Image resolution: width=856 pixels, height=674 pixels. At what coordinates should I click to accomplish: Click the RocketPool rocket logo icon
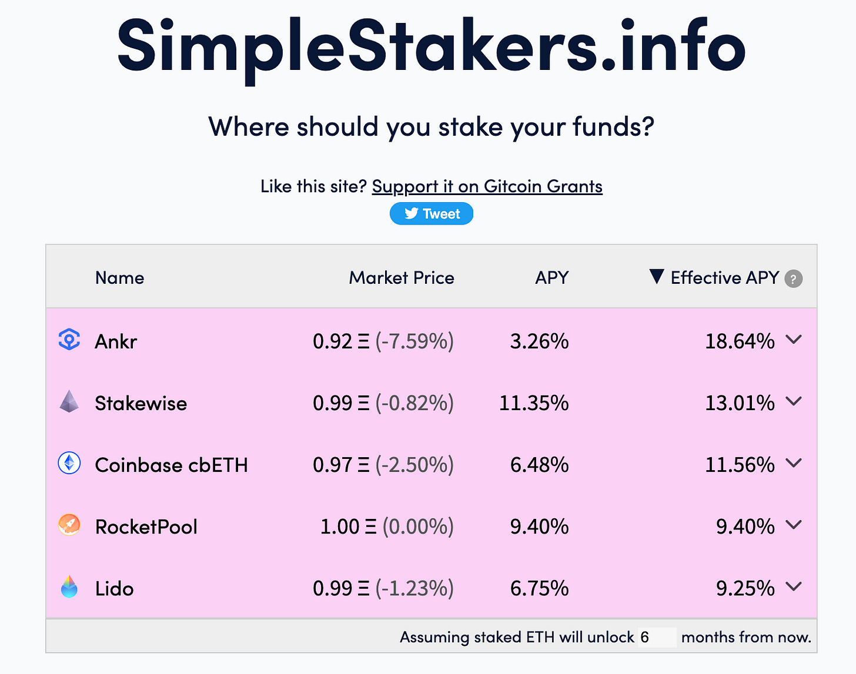[x=69, y=525]
